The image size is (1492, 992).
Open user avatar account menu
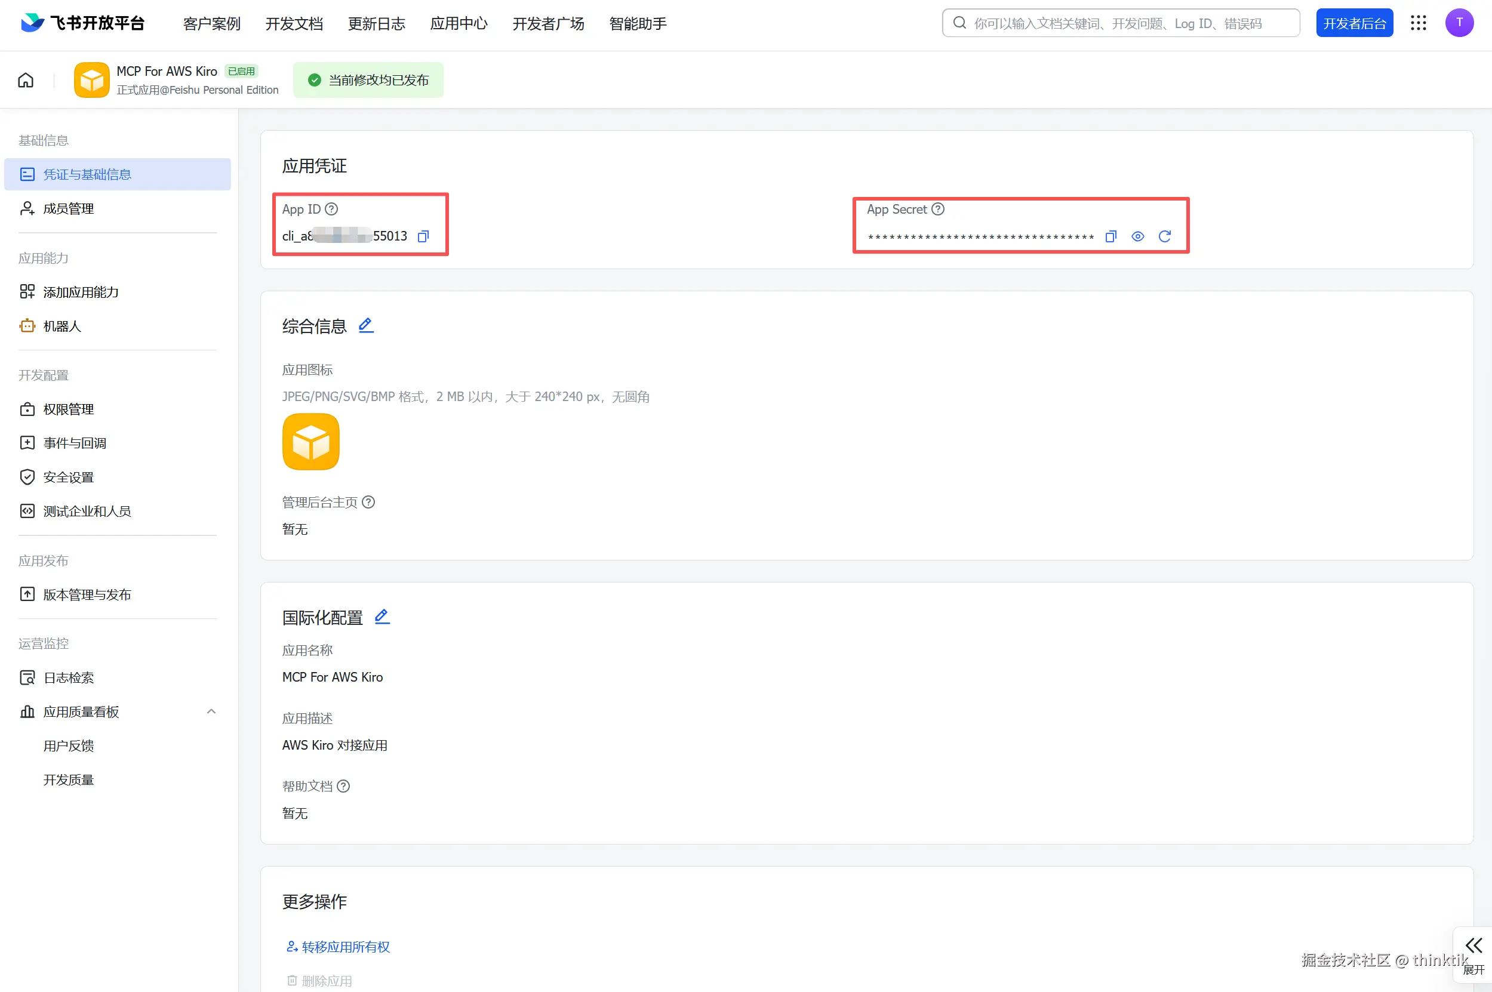(1459, 23)
